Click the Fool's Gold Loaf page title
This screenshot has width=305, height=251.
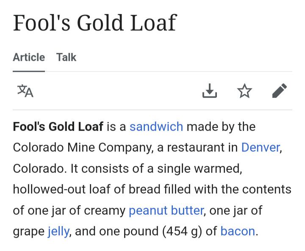click(x=95, y=23)
